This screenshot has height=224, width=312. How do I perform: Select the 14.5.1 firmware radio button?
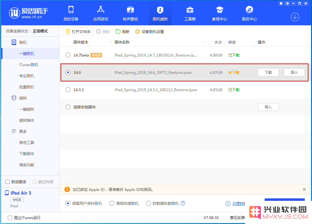pos(68,90)
